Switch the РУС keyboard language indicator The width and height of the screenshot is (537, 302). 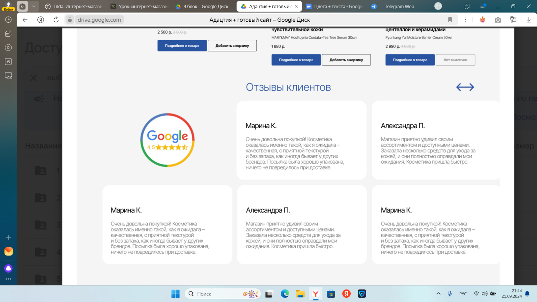(x=463, y=294)
